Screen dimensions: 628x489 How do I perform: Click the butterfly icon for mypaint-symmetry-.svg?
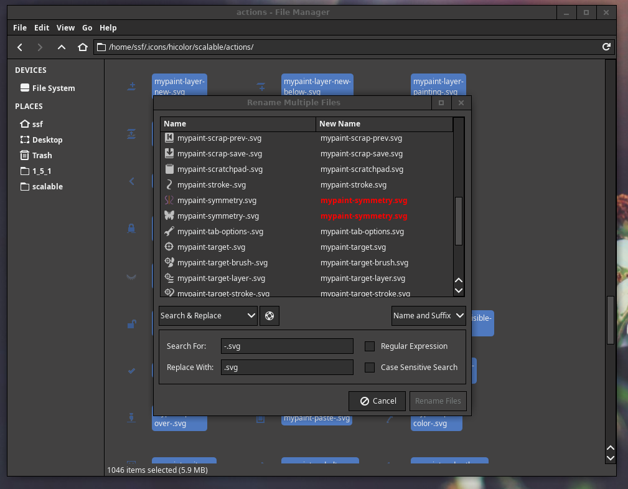(169, 216)
